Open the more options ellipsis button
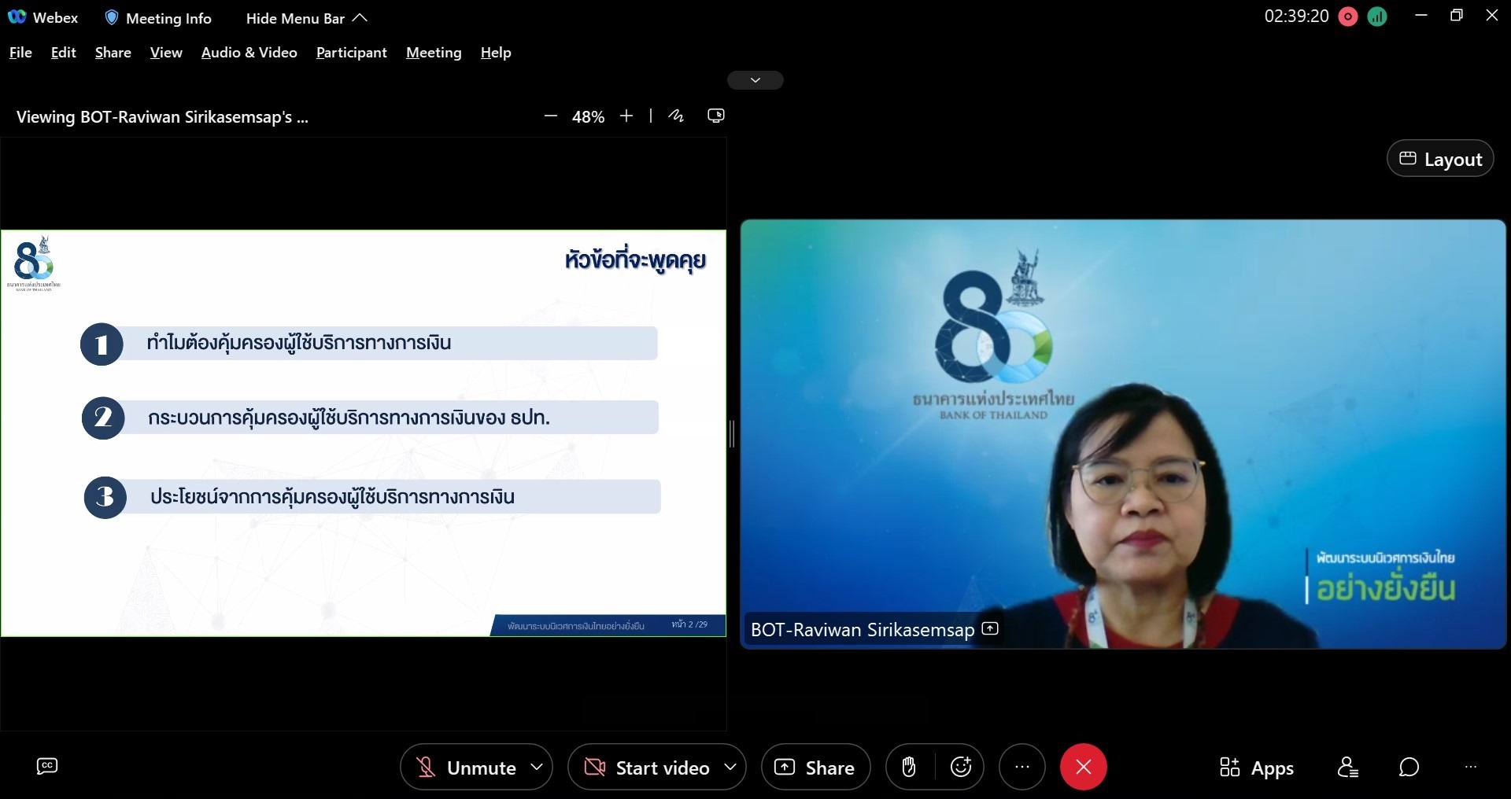Image resolution: width=1511 pixels, height=799 pixels. tap(1022, 767)
